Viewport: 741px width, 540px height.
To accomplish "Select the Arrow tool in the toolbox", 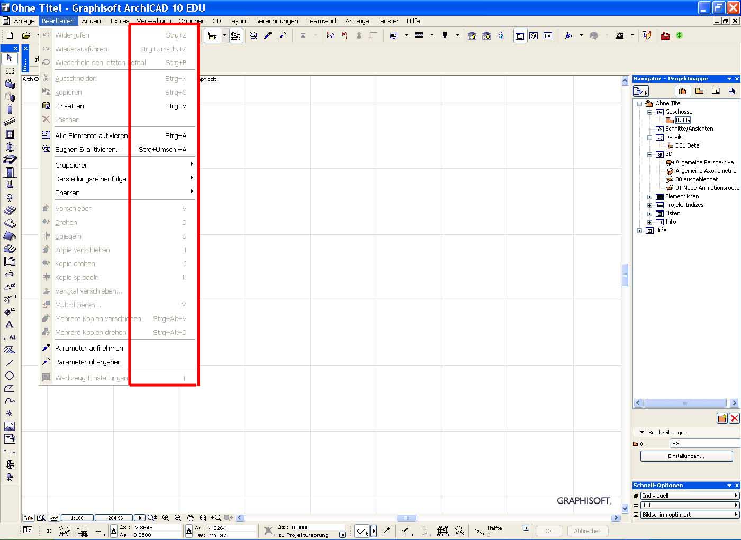I will [10, 58].
